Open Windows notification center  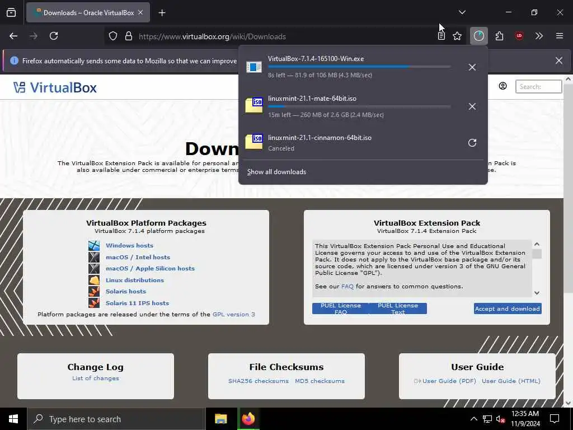pyautogui.click(x=555, y=419)
